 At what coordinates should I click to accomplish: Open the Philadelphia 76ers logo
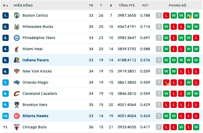click(x=17, y=38)
